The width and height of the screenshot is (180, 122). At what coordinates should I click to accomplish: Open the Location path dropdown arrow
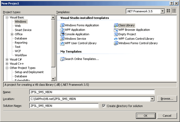[x=152, y=99]
